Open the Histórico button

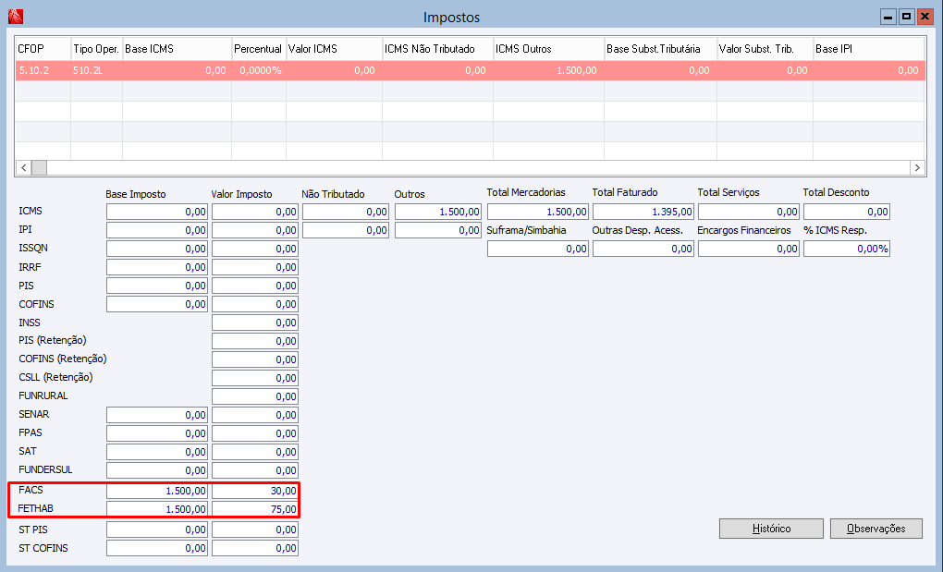point(771,529)
